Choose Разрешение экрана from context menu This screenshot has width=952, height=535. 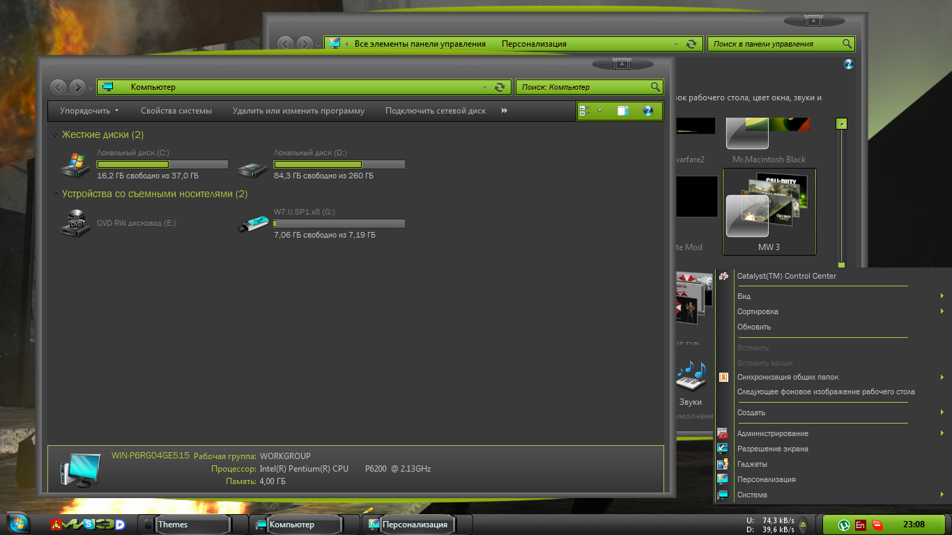(772, 449)
